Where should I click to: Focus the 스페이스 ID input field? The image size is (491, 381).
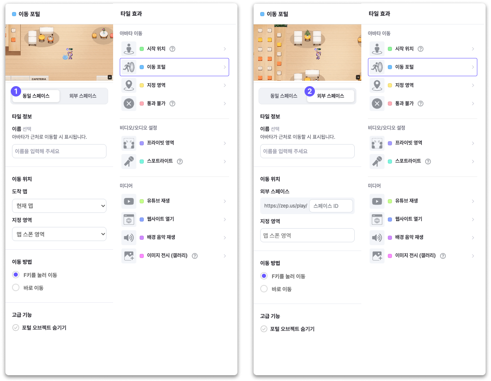click(x=331, y=206)
